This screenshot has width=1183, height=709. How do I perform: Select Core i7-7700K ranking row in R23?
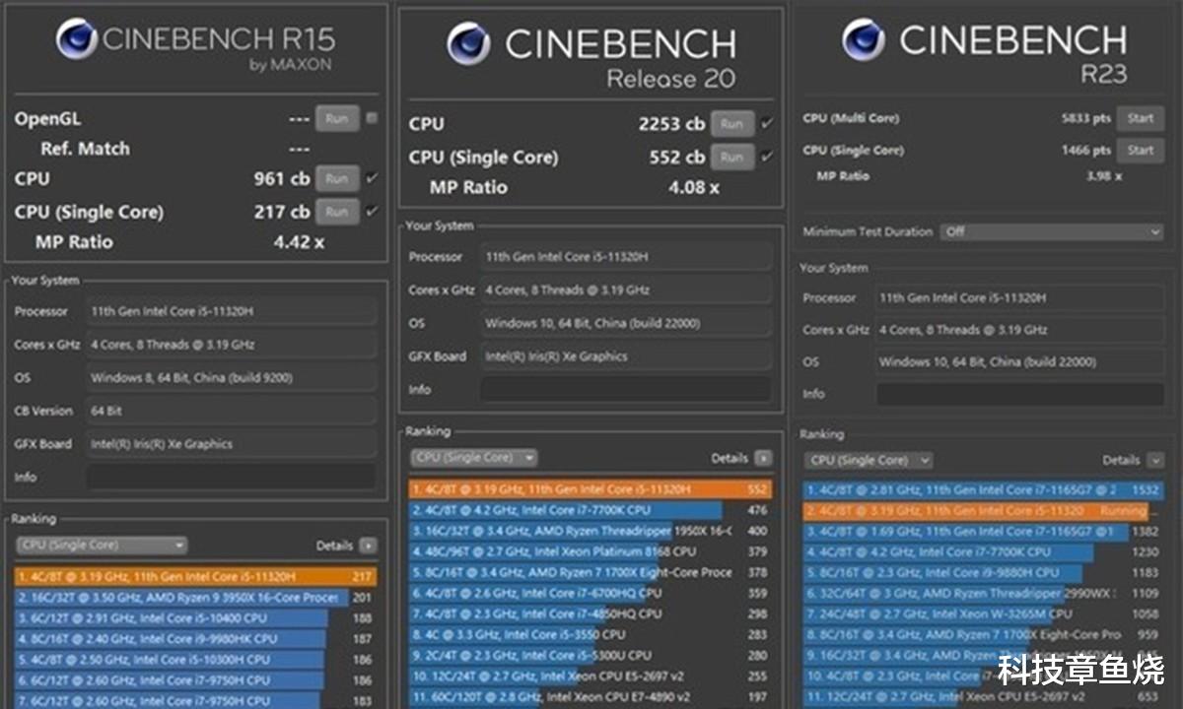[x=985, y=552]
